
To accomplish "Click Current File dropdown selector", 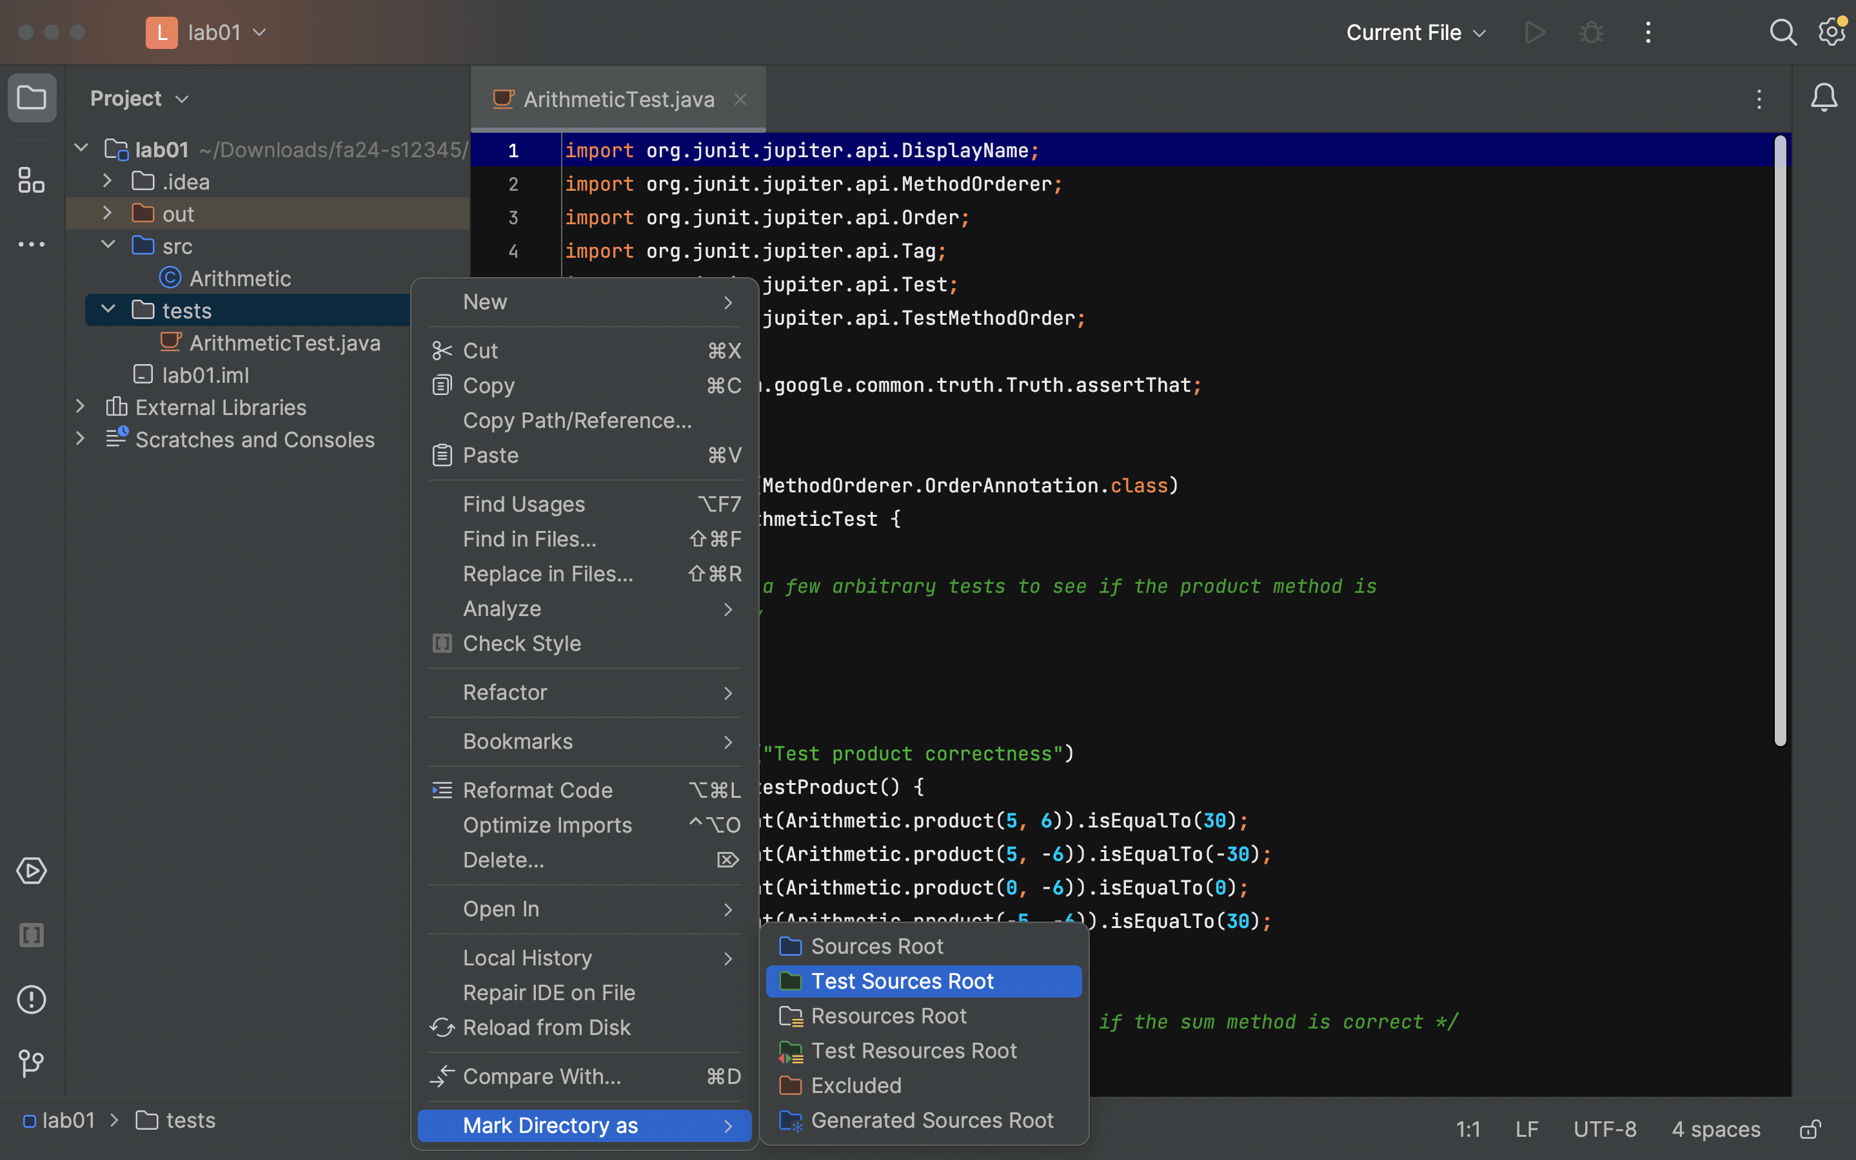I will coord(1415,32).
